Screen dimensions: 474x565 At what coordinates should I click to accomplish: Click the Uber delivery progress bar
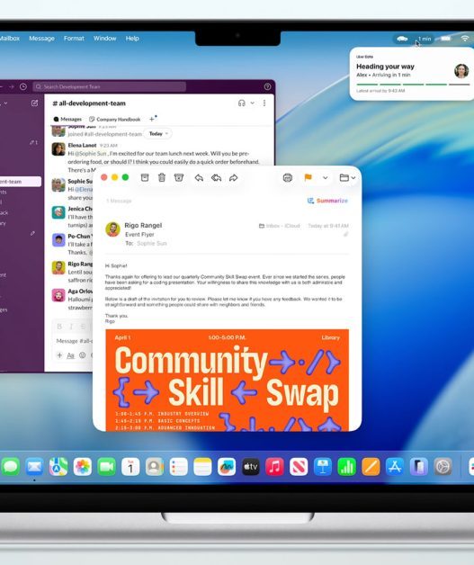pyautogui.click(x=413, y=85)
